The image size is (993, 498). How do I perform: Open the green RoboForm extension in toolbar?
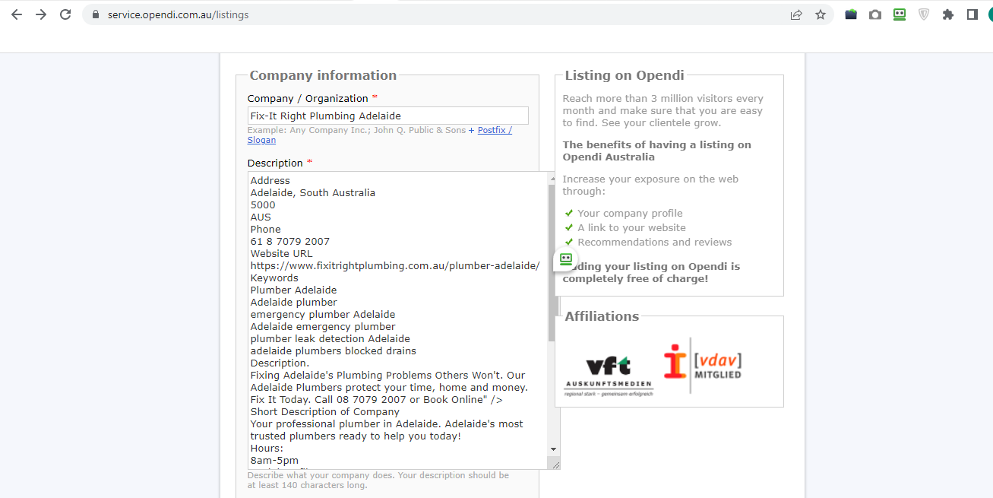(x=900, y=14)
